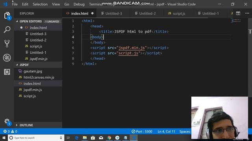252x141 pixels.
Task: Switch to the script.js editor tab
Action: click(x=178, y=13)
